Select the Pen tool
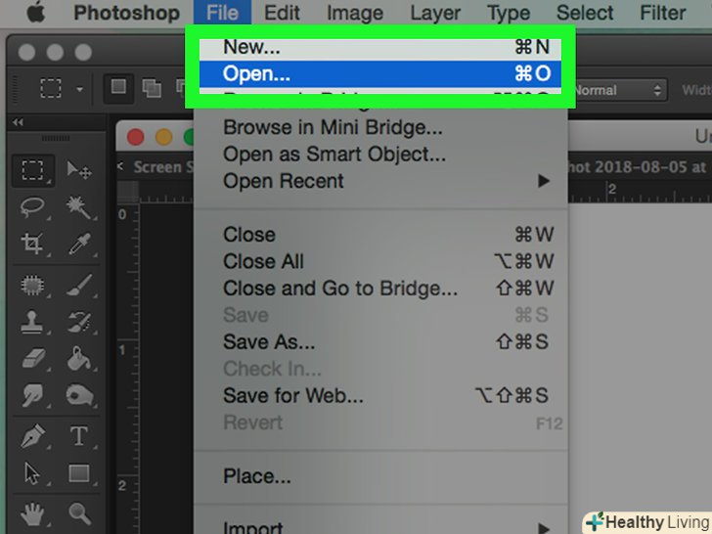Screen dimensions: 712x534 (33, 435)
